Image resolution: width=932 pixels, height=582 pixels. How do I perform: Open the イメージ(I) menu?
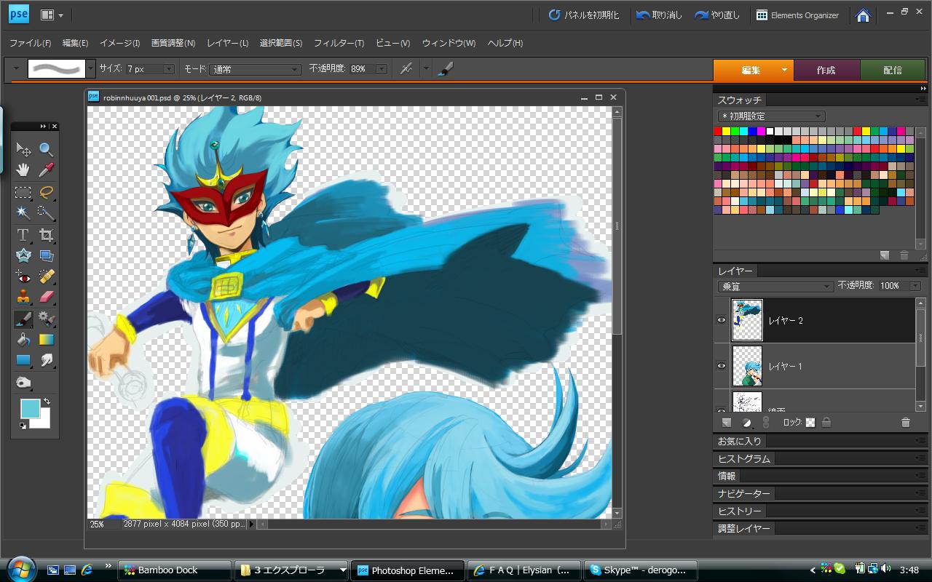coord(120,43)
